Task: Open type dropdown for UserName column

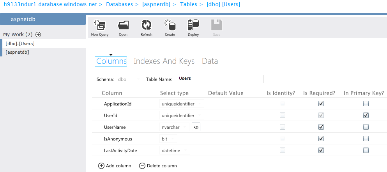Action: [x=175, y=127]
